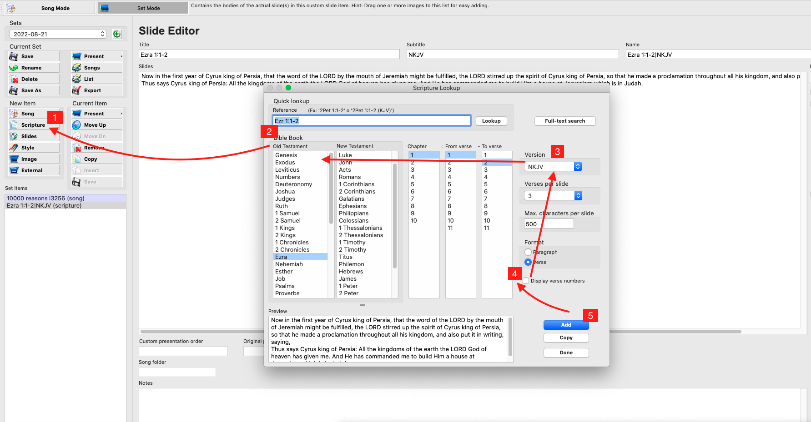Select the Verse format radio button
Screen dimensions: 811x422
528,262
